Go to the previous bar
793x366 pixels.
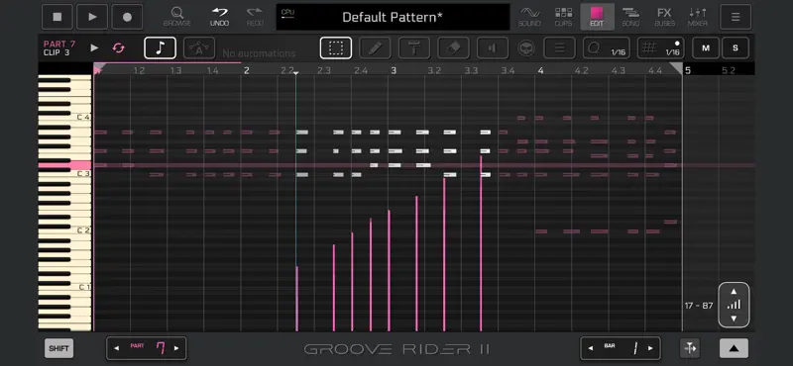pyautogui.click(x=590, y=348)
